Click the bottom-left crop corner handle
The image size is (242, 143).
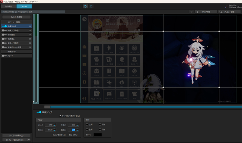(x=163, y=88)
